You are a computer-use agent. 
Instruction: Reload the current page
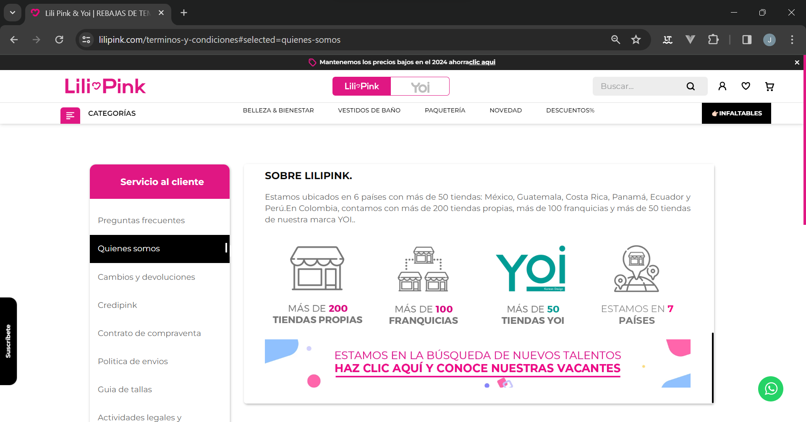pyautogui.click(x=59, y=39)
